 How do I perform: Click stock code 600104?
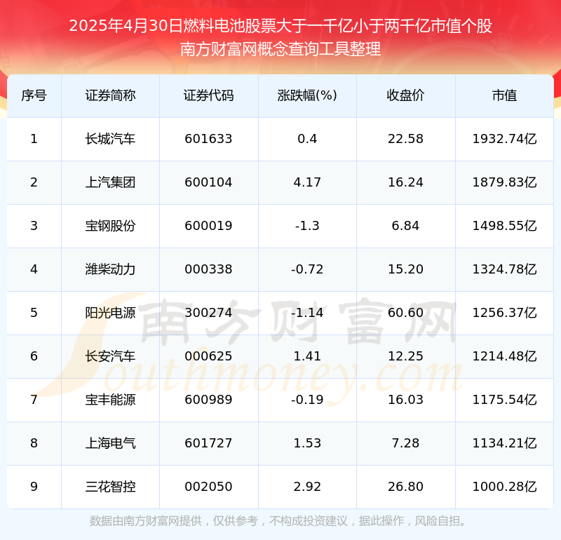(208, 182)
